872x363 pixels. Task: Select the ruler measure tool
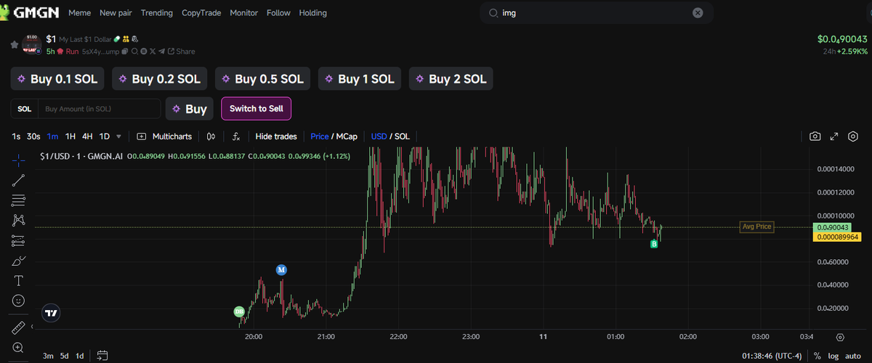tap(18, 327)
